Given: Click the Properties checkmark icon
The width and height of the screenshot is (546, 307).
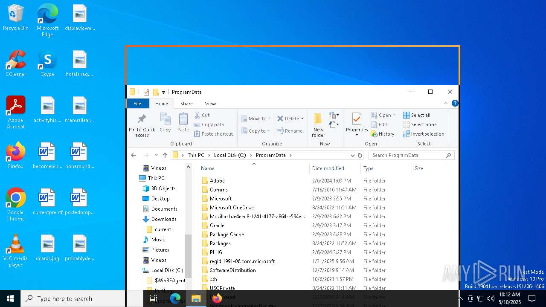Looking at the screenshot, I should point(357,119).
